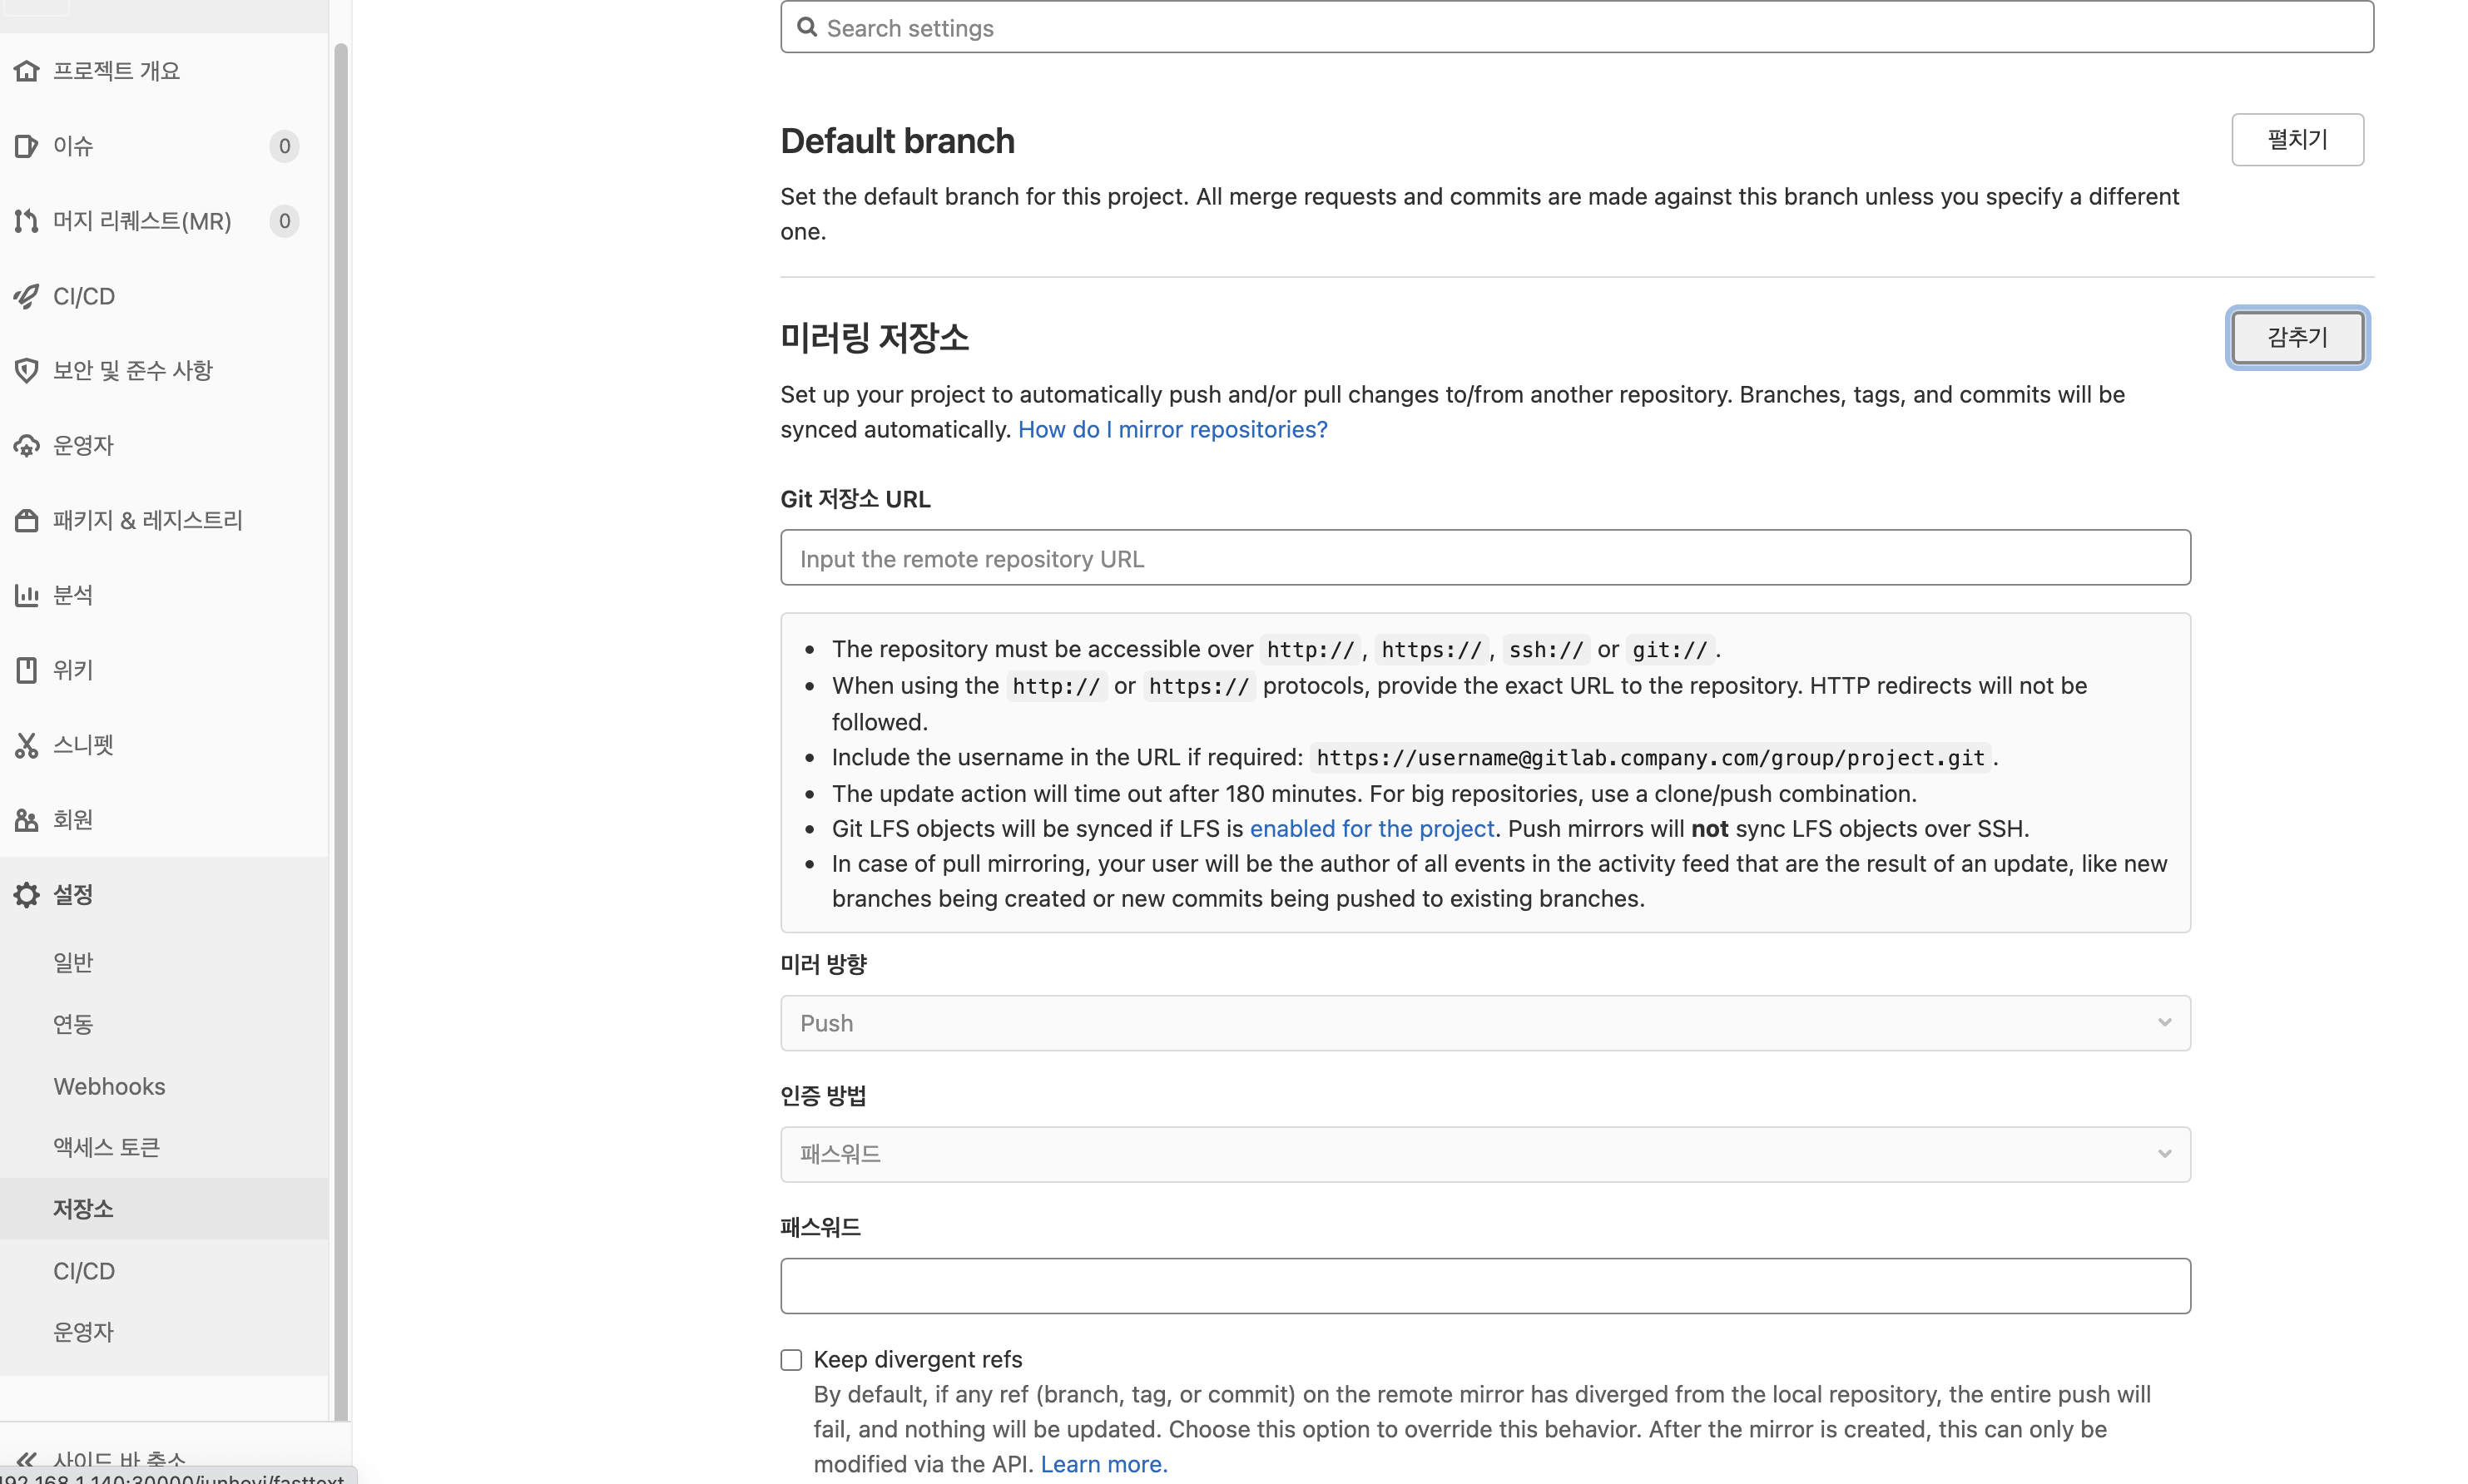Open the mirror direction Push dropdown
This screenshot has height=1484, width=2468.
point(1485,1023)
